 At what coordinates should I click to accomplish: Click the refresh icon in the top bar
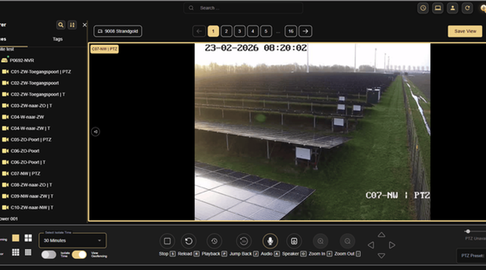pyautogui.click(x=467, y=8)
